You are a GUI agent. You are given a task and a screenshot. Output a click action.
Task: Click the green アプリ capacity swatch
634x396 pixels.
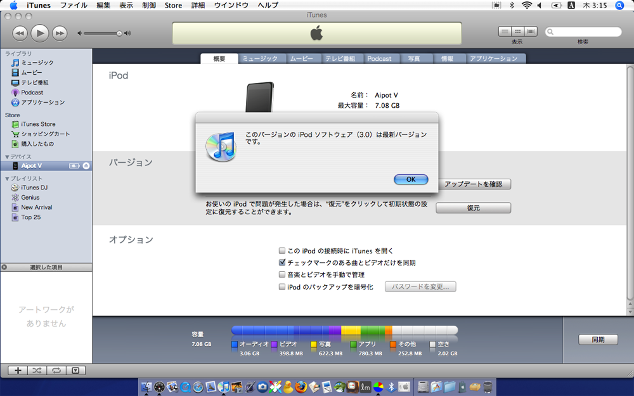[353, 344]
